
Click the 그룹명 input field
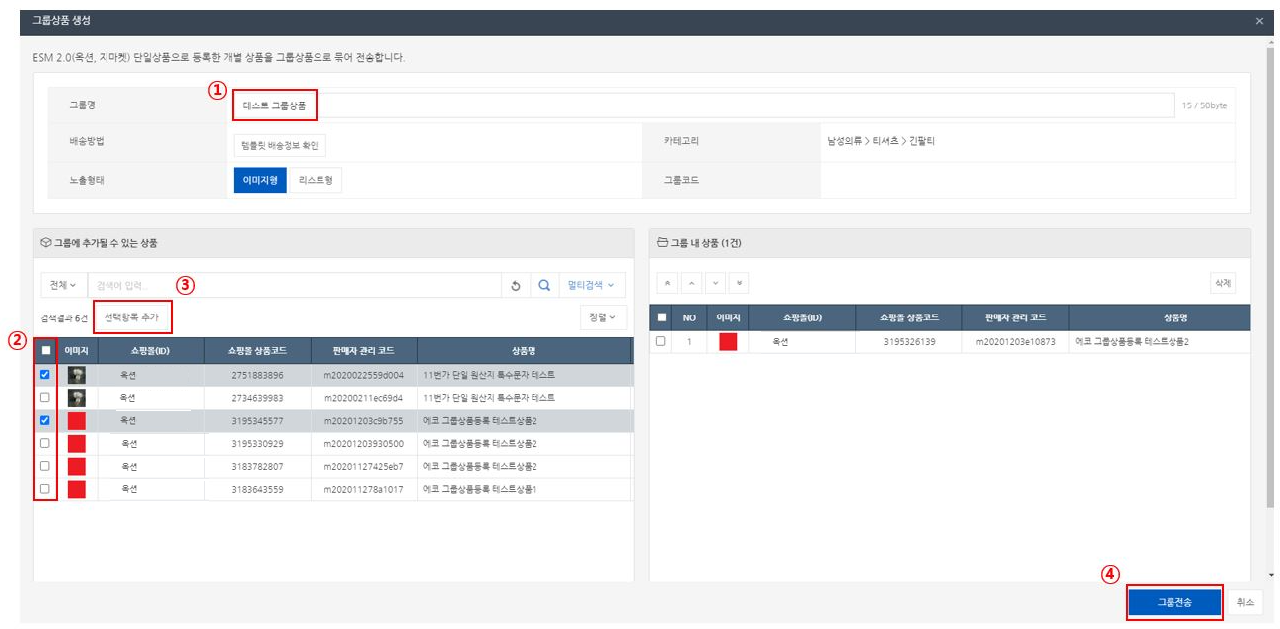pos(697,105)
